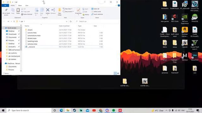Select the __resource lua file

[64, 47]
